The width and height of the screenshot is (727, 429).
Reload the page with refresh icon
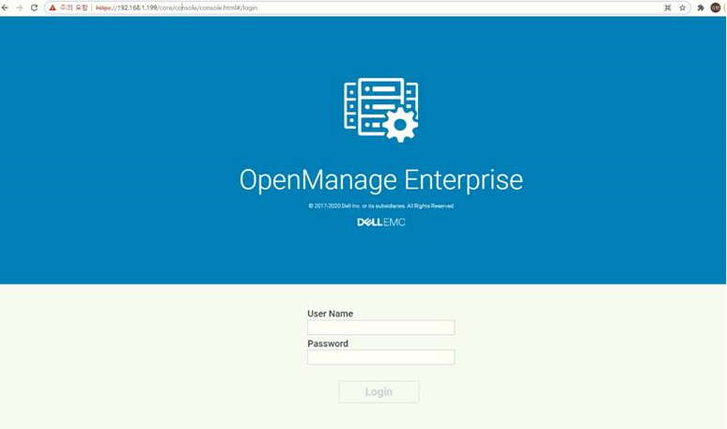tap(34, 8)
